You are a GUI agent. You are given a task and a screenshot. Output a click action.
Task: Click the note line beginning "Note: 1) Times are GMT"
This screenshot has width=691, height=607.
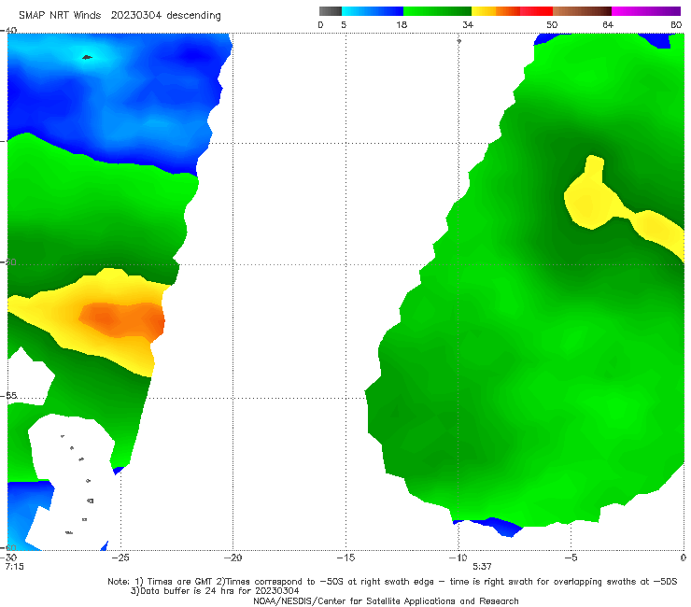392,582
